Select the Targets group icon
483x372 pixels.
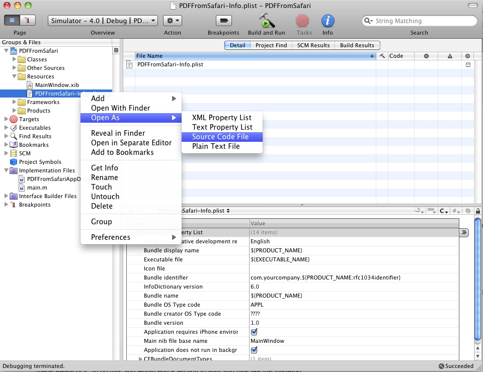pyautogui.click(x=14, y=119)
